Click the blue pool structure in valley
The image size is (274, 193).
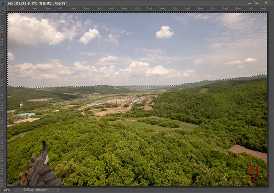(x=26, y=114)
